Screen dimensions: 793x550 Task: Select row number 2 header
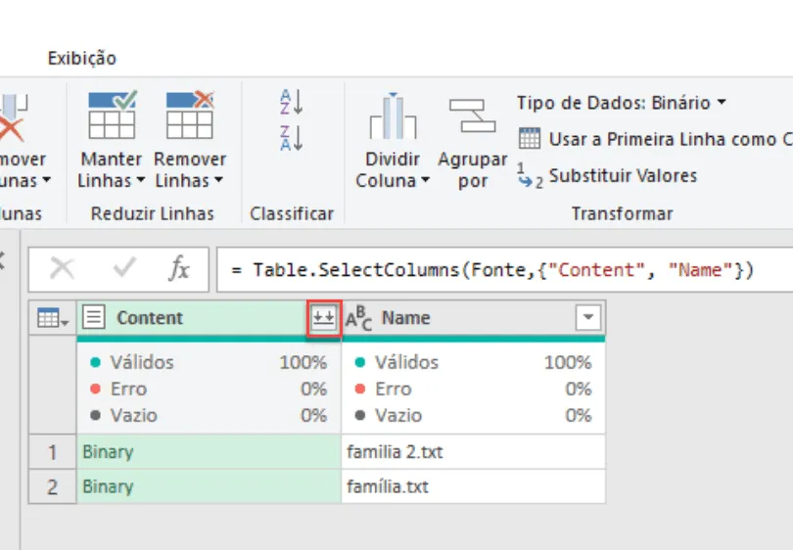point(53,486)
